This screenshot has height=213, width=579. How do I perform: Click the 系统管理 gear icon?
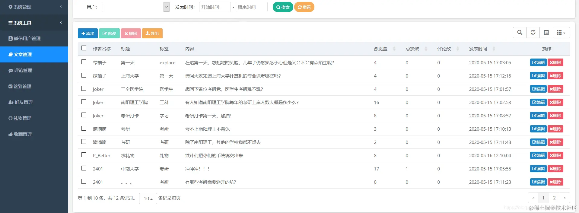pyautogui.click(x=11, y=7)
